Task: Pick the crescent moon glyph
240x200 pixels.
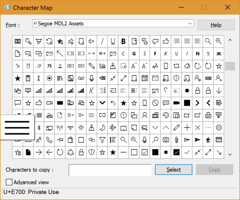Action: click(x=102, y=127)
